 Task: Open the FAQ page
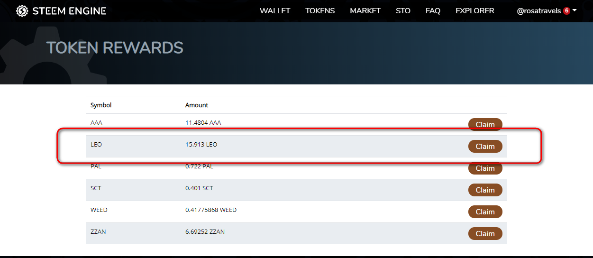click(x=433, y=11)
